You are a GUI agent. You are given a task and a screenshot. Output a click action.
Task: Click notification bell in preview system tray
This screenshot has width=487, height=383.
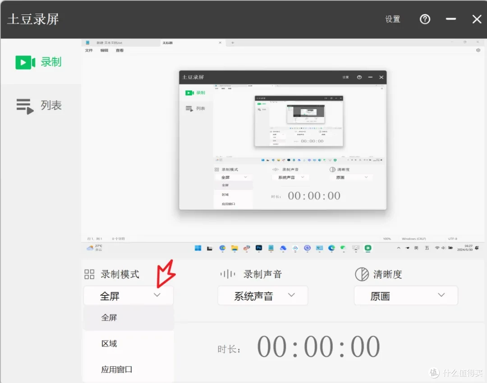point(477,248)
